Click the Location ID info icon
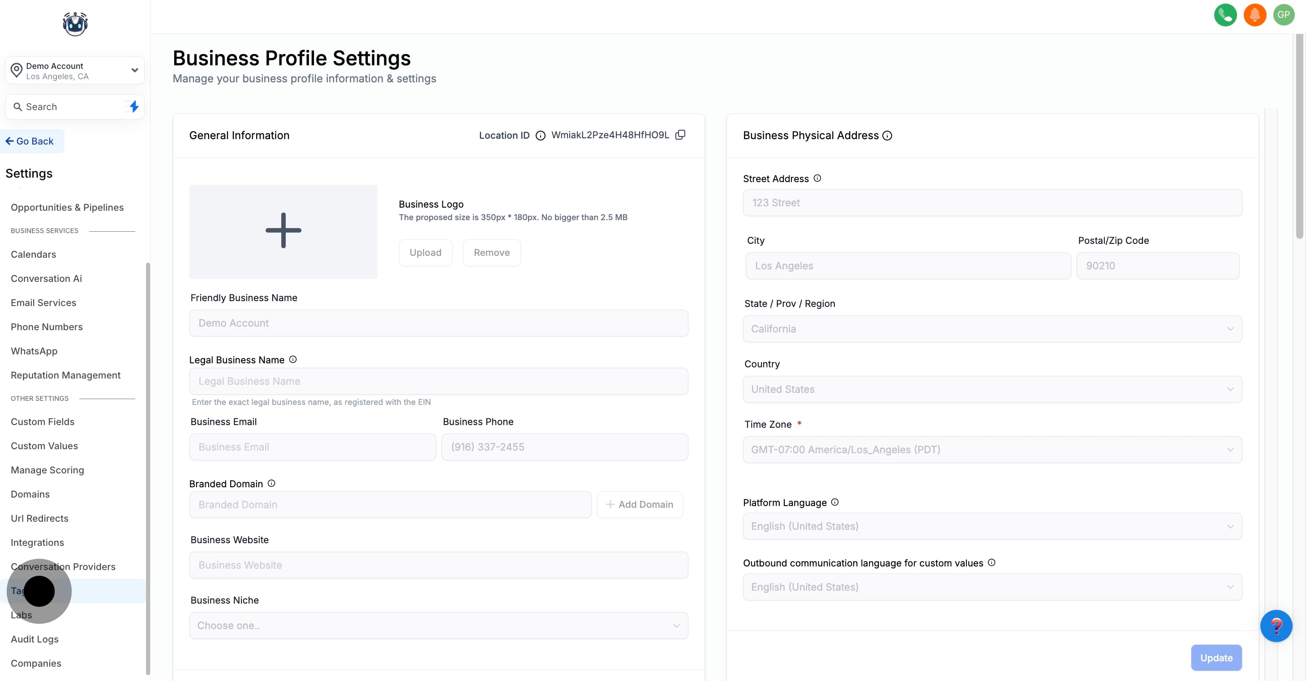Screen dimensions: 1306x681 (x=541, y=135)
